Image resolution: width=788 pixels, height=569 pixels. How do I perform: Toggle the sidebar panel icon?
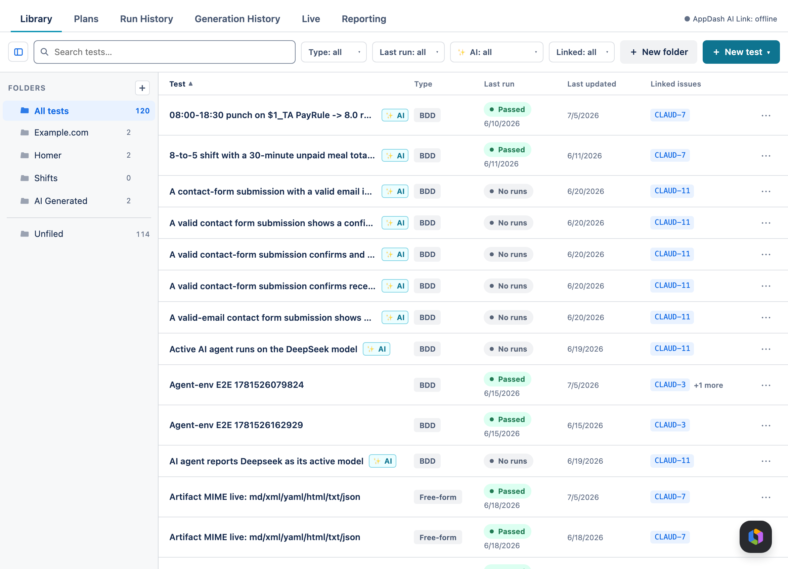click(18, 52)
